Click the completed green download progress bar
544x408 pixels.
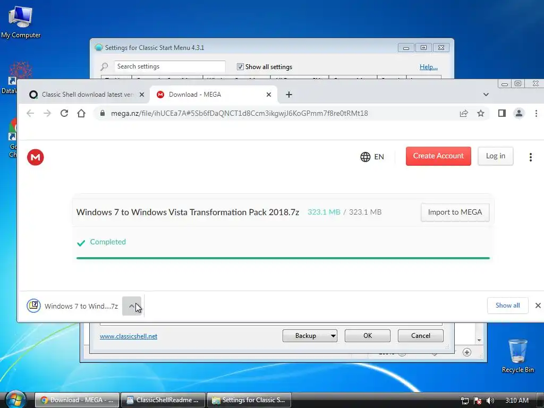[283, 258]
